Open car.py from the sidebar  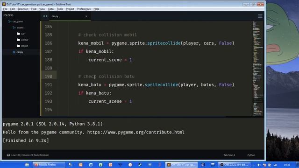point(20,52)
